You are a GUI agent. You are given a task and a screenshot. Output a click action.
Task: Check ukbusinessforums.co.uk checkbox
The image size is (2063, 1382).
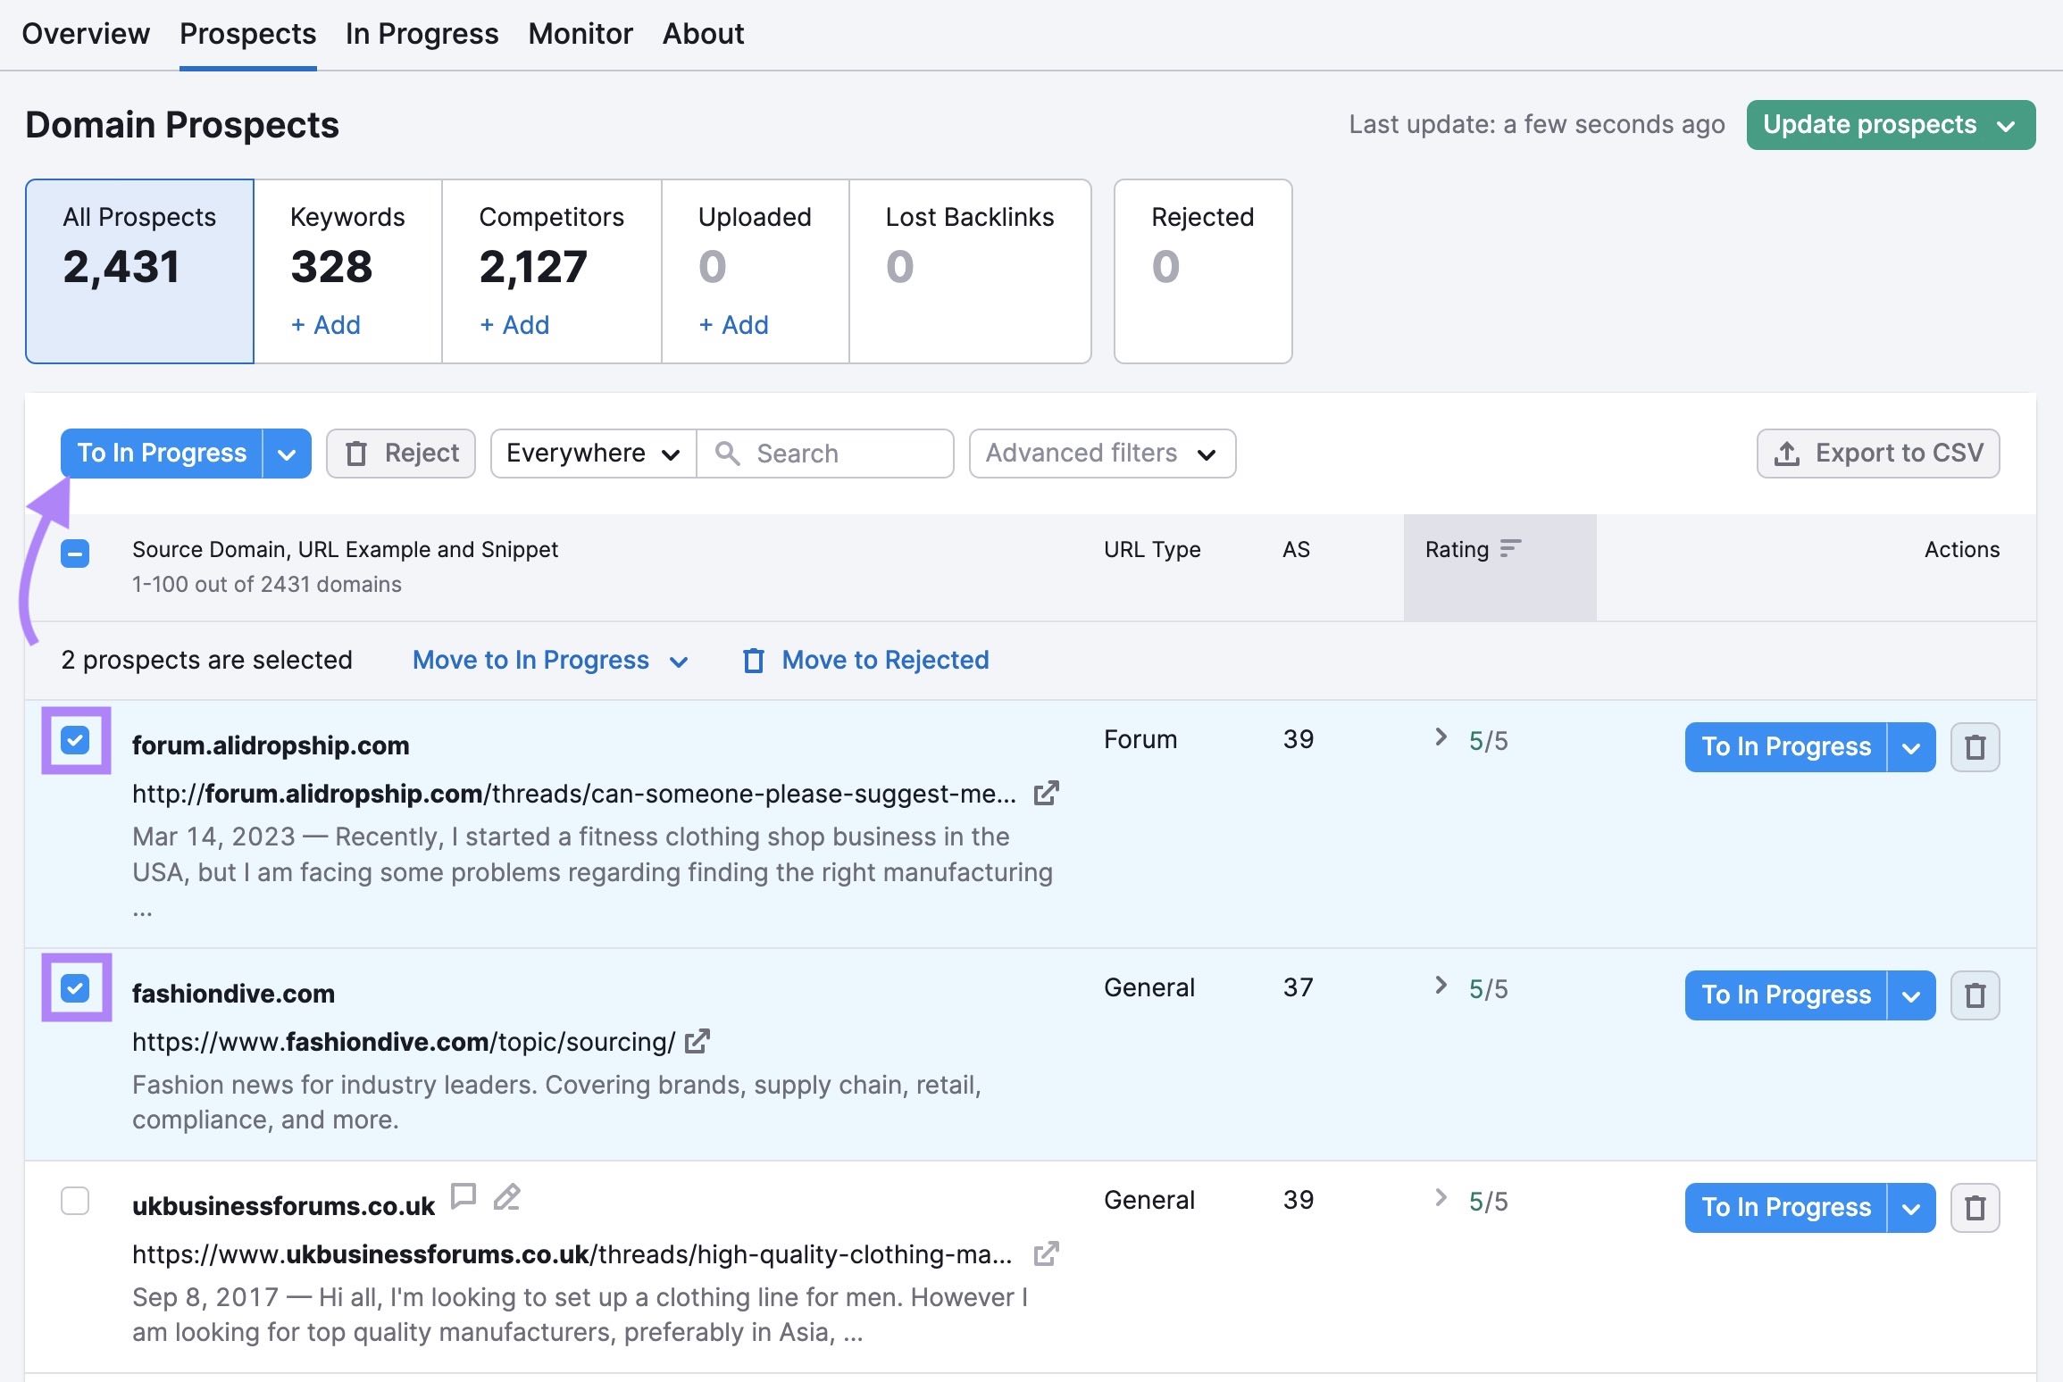[x=75, y=1201]
